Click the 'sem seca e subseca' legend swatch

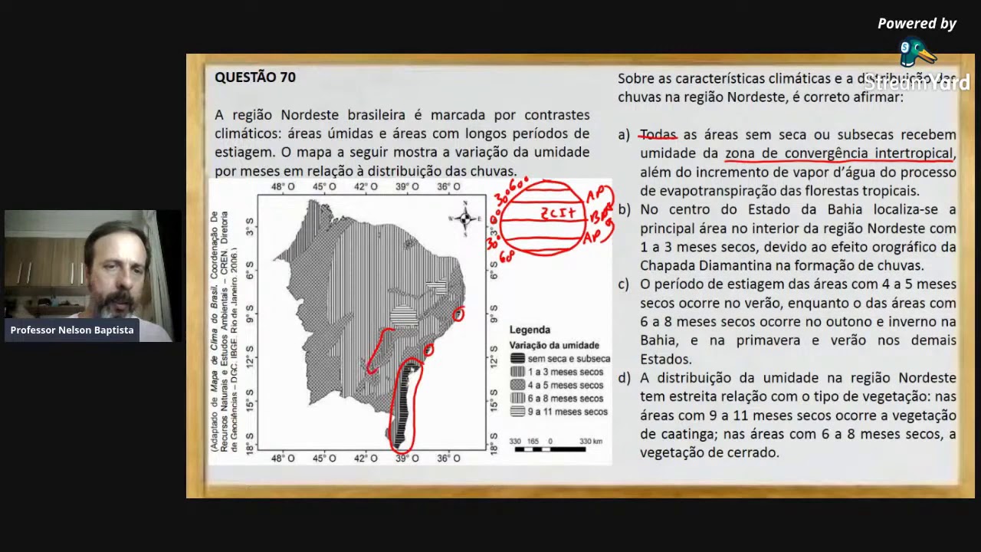517,359
